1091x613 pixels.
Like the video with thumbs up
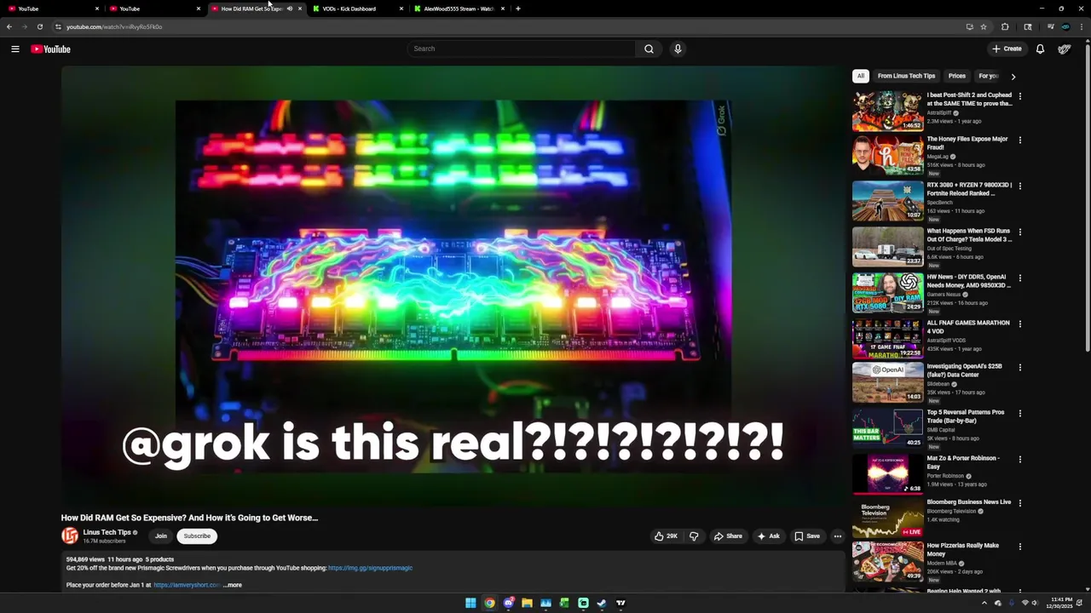666,536
